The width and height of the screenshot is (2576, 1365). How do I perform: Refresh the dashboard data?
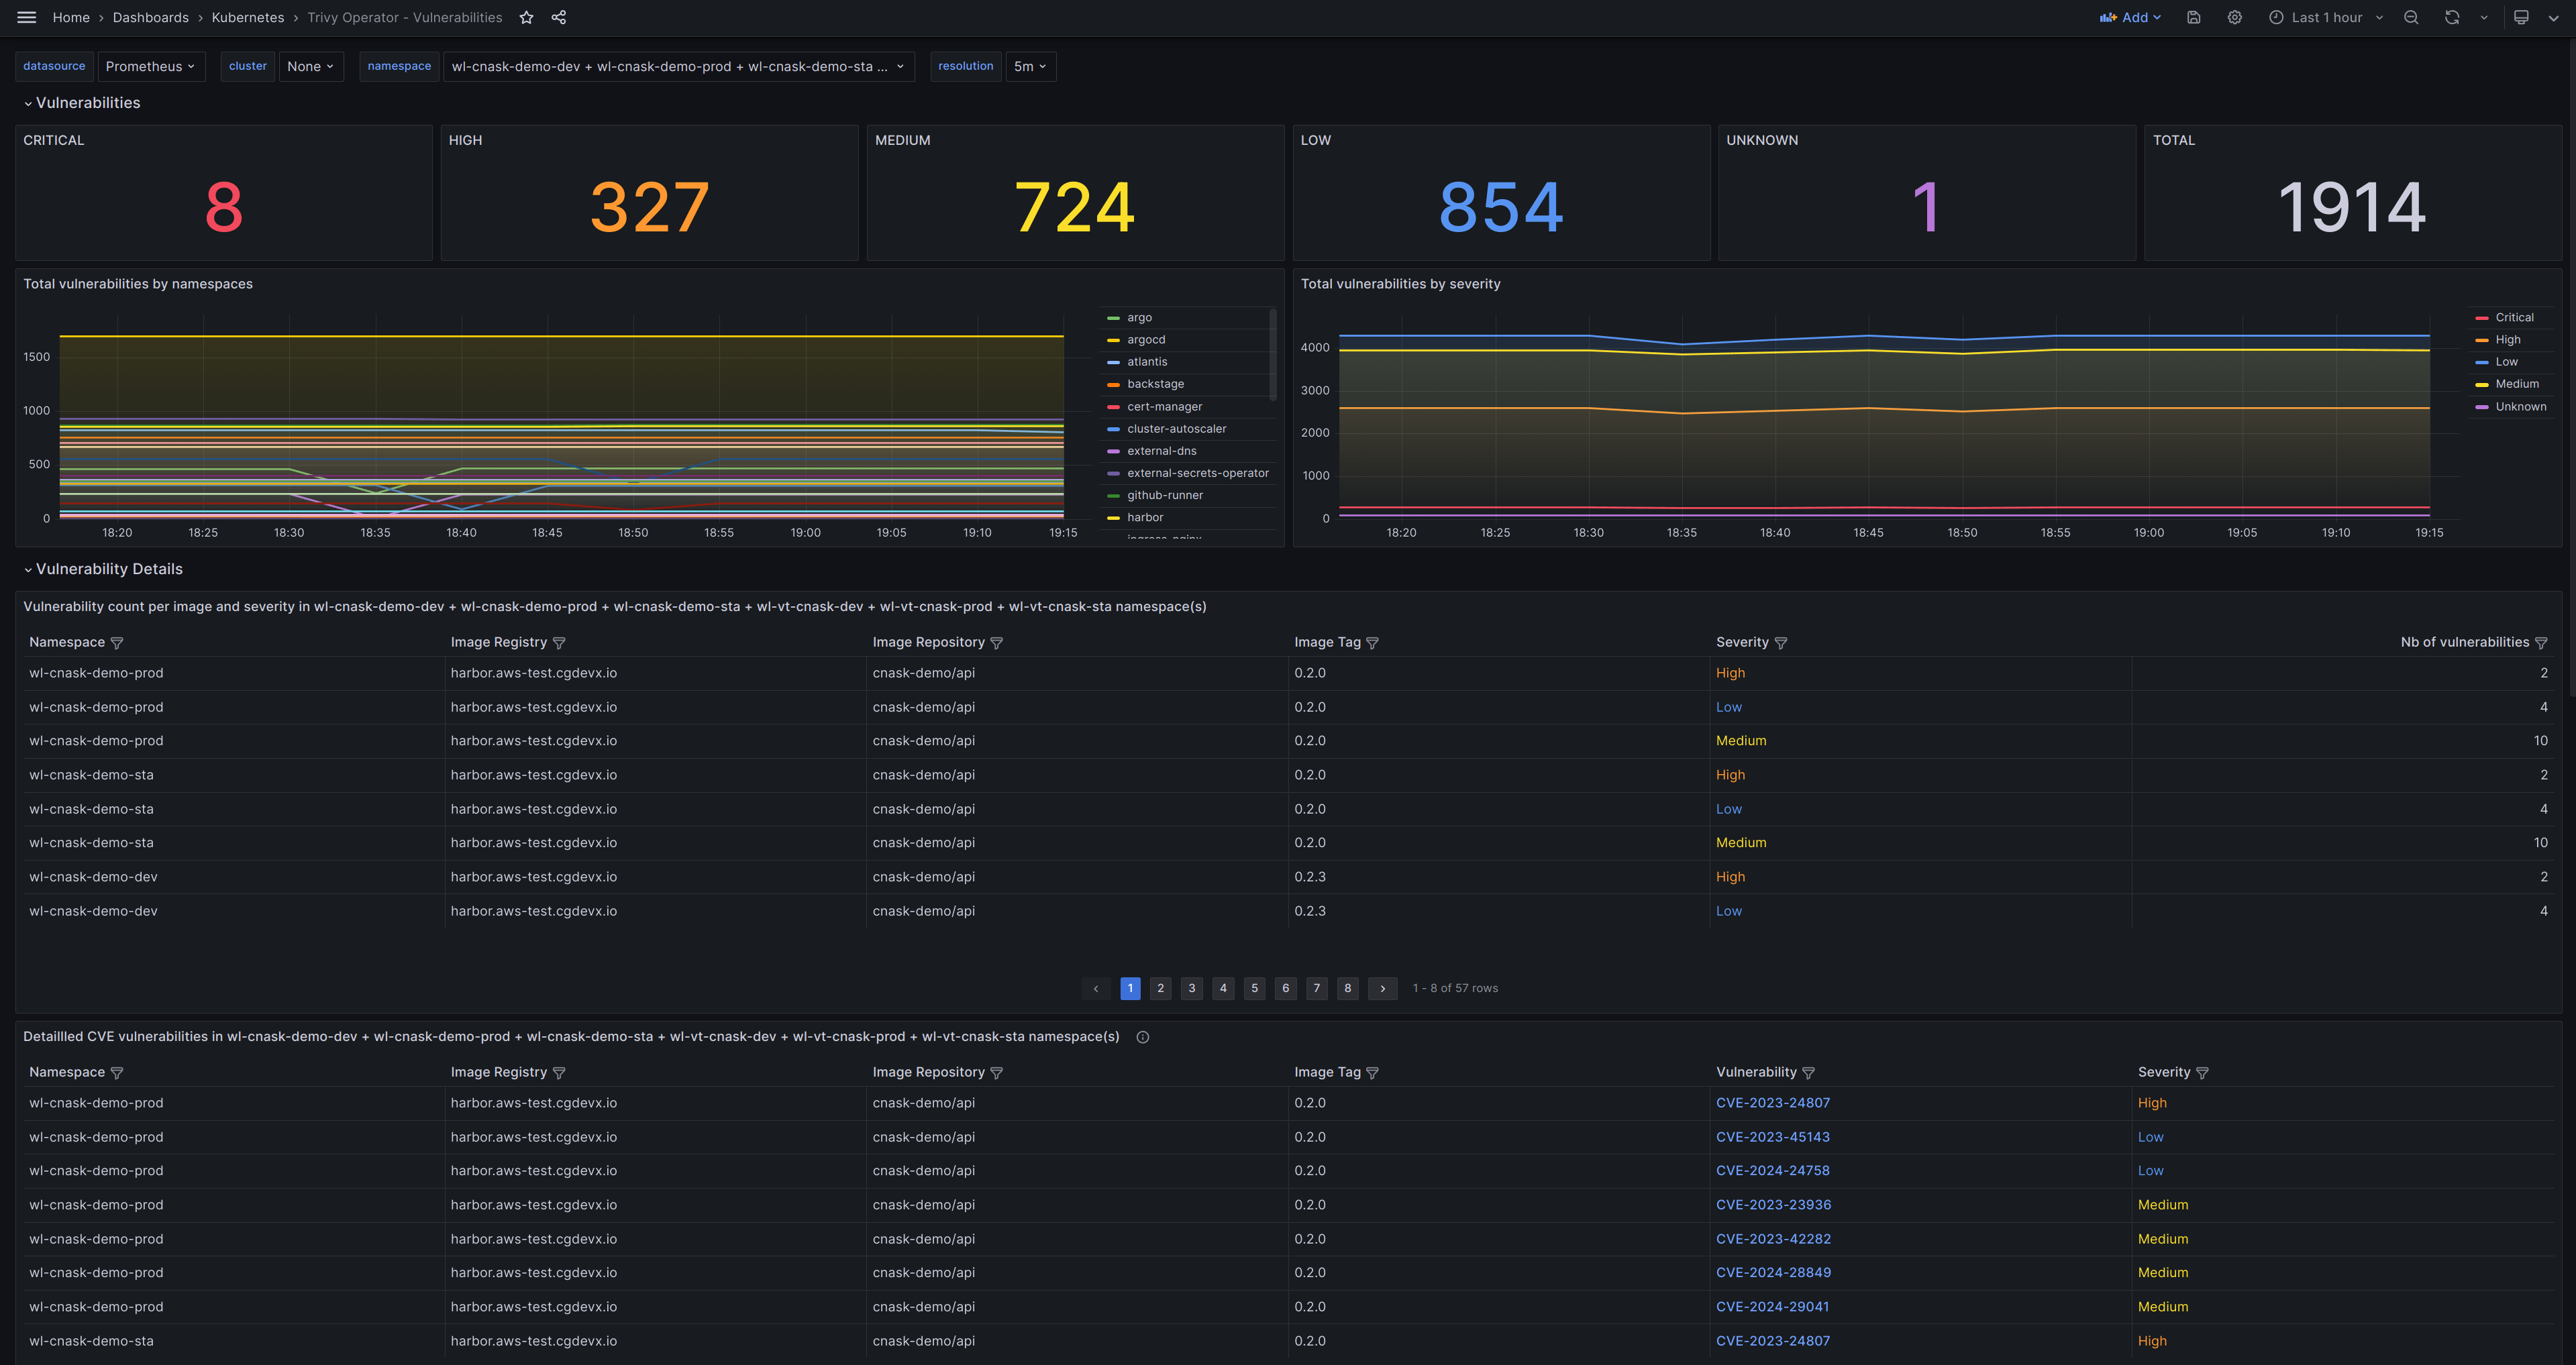(x=2452, y=17)
